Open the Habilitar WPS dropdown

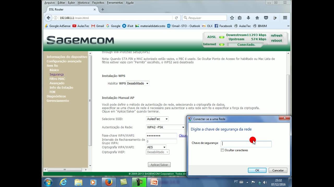click(x=138, y=83)
